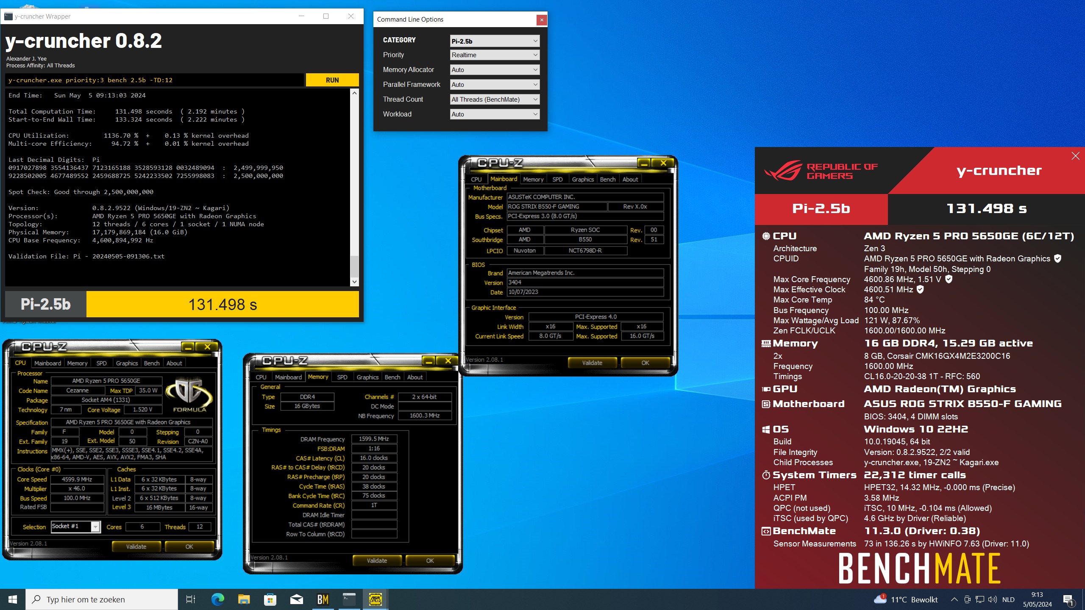This screenshot has width=1085, height=610.
Task: Click OK in CPU-Z Memory window
Action: pos(430,560)
